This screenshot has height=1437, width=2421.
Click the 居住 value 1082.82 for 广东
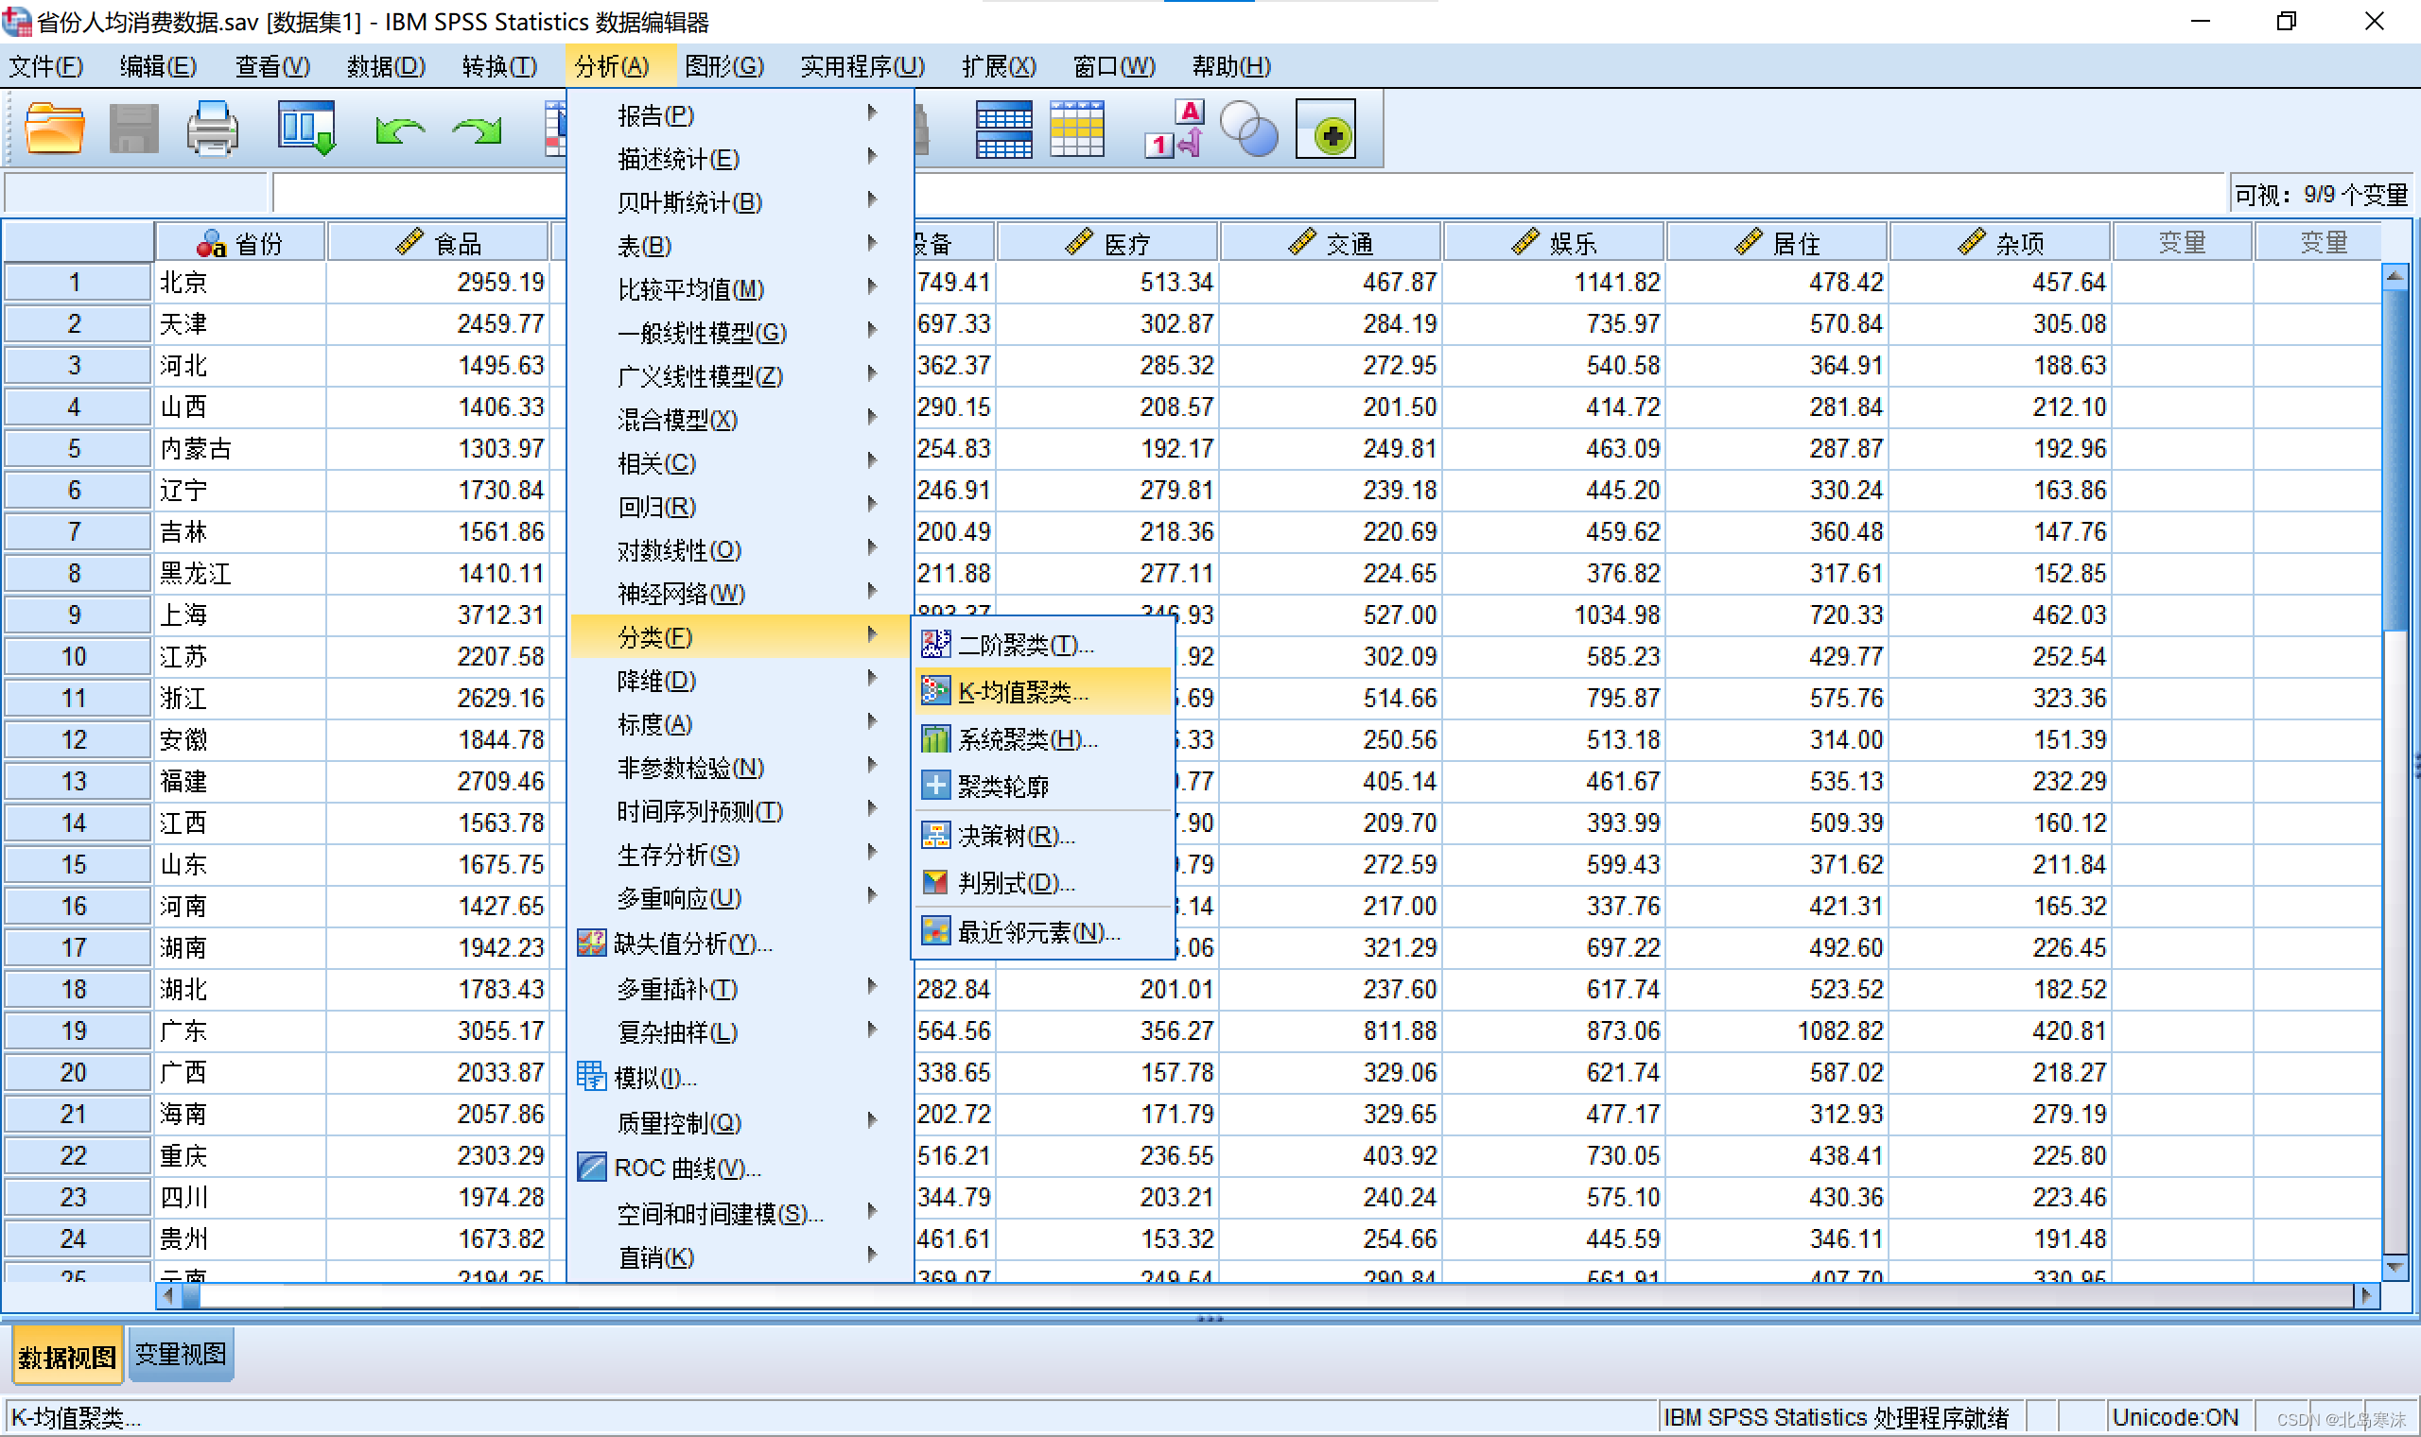1777,1031
